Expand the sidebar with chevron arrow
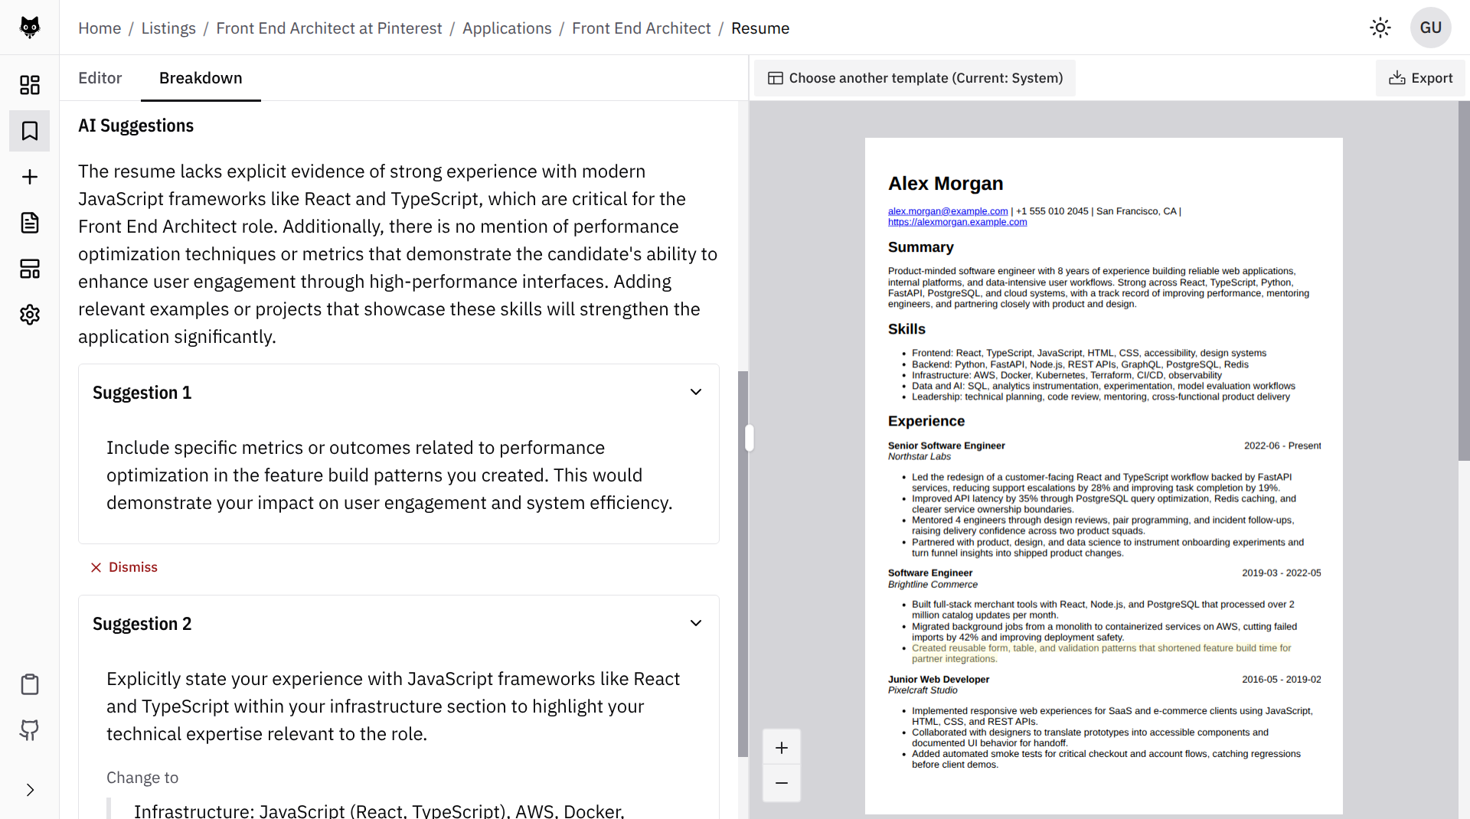 pos(29,790)
